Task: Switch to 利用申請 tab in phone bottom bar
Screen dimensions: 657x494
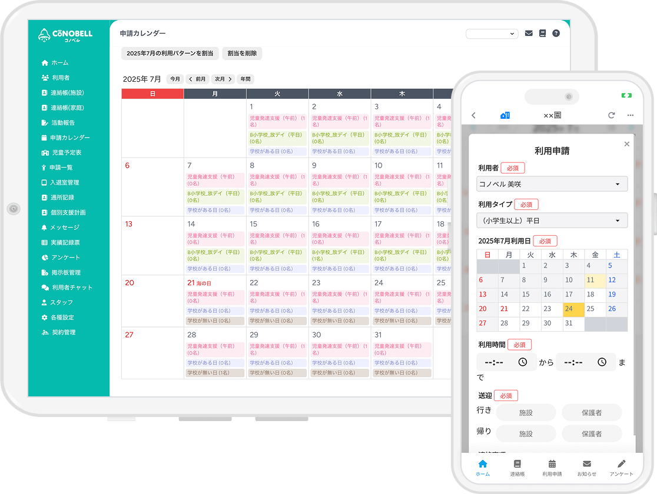Action: point(552,468)
